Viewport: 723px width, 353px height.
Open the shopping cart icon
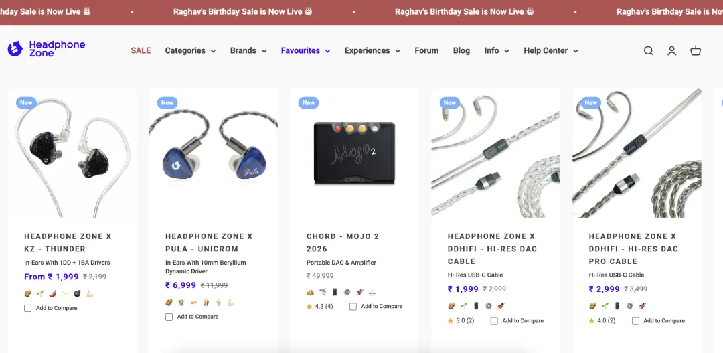click(696, 50)
